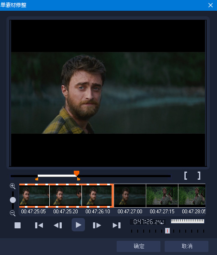Close the 单素材修整 dialog
217x255 pixels.
(x=211, y=5)
